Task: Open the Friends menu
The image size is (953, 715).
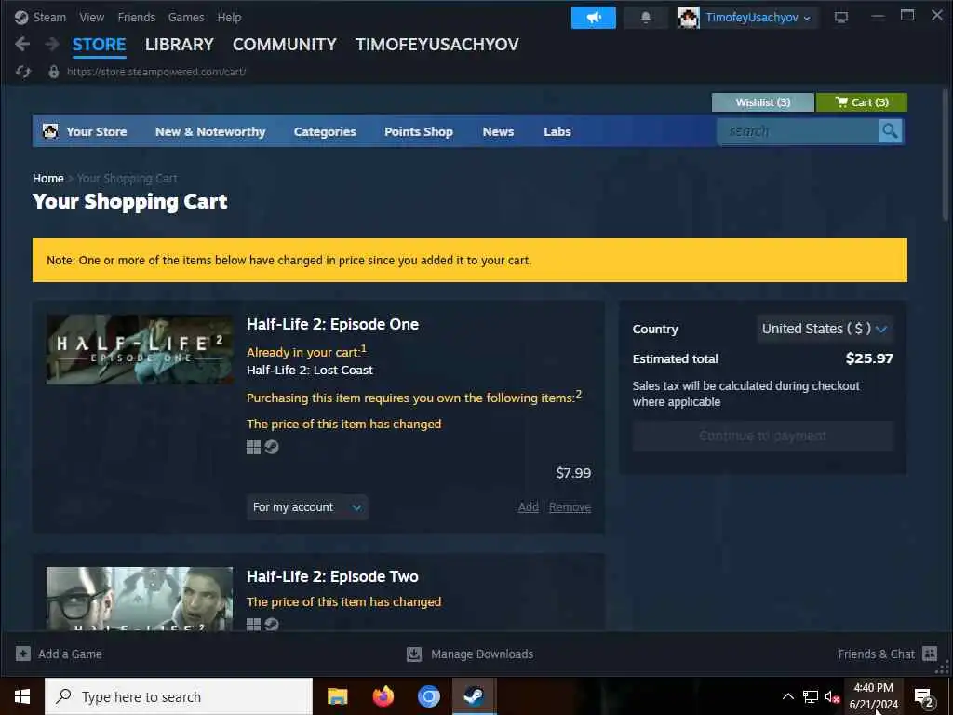Action: (x=136, y=17)
